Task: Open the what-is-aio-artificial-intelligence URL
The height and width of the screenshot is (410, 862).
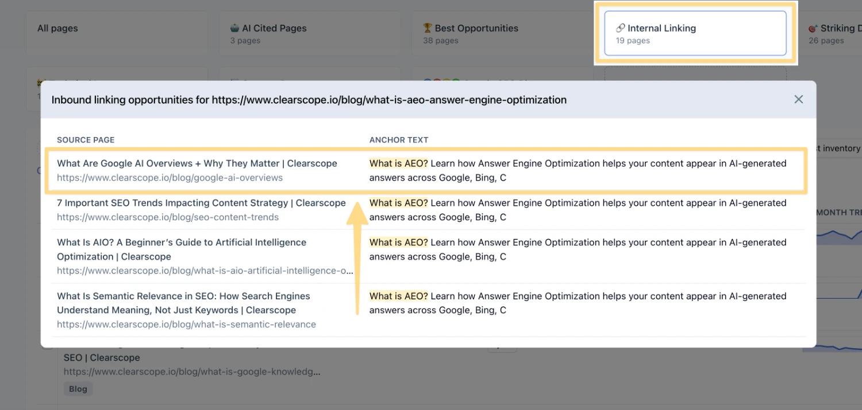Action: pyautogui.click(x=205, y=271)
